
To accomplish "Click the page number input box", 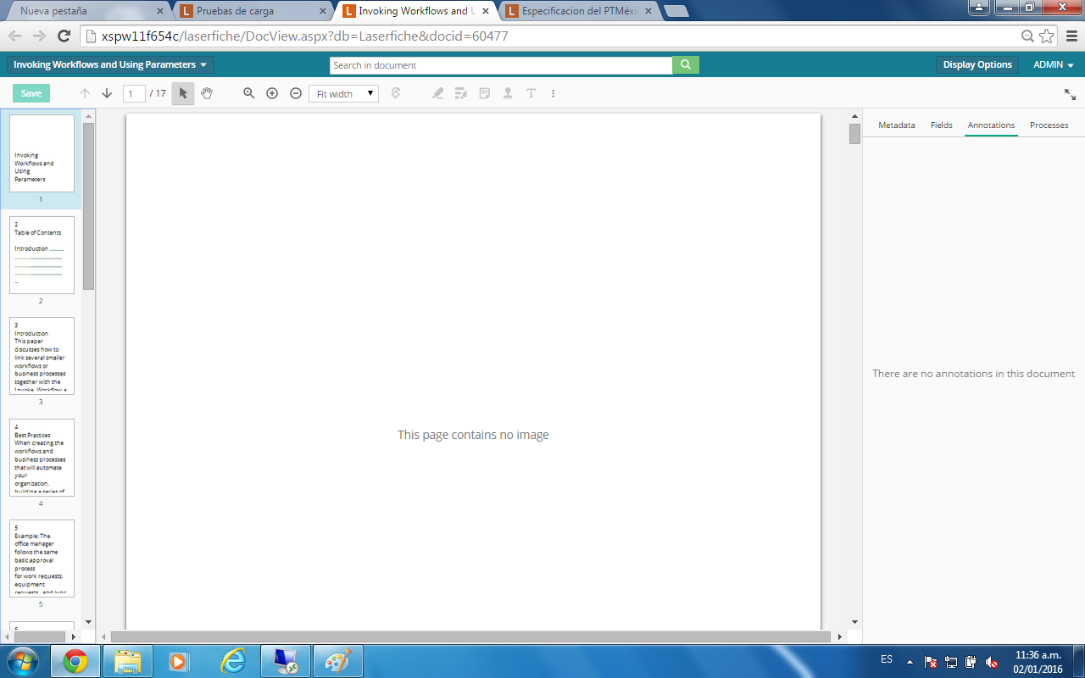I will tap(134, 93).
